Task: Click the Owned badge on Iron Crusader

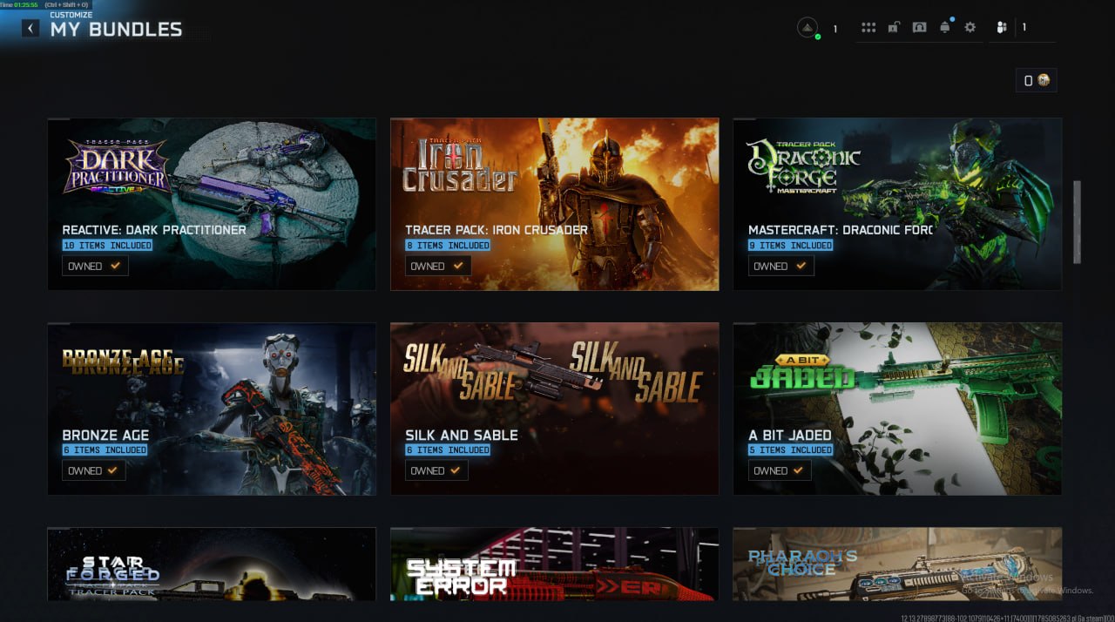Action: click(x=438, y=266)
